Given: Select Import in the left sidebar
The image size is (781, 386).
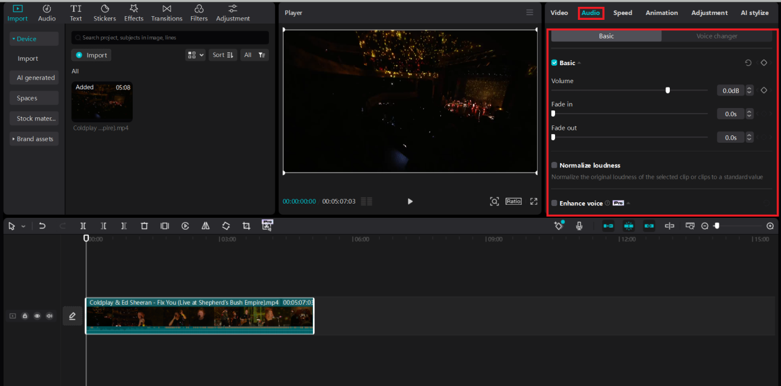Looking at the screenshot, I should (28, 58).
